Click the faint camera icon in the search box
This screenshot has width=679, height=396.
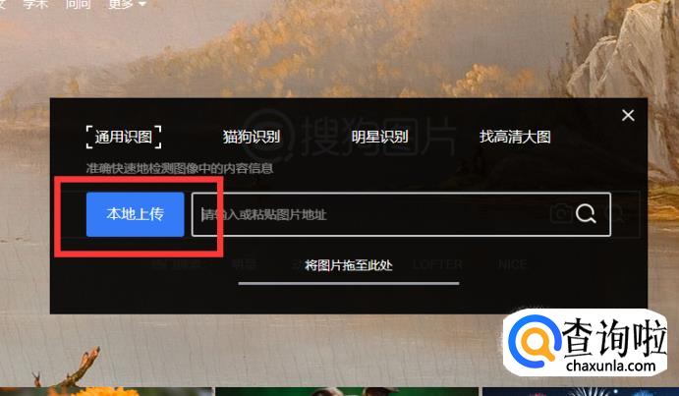click(x=561, y=213)
